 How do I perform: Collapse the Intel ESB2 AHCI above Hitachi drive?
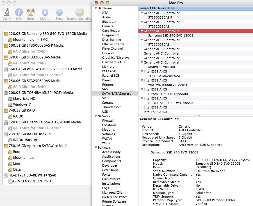click(x=142, y=89)
